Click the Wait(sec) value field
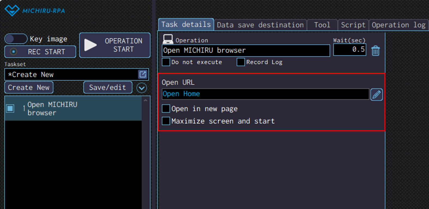 click(349, 50)
